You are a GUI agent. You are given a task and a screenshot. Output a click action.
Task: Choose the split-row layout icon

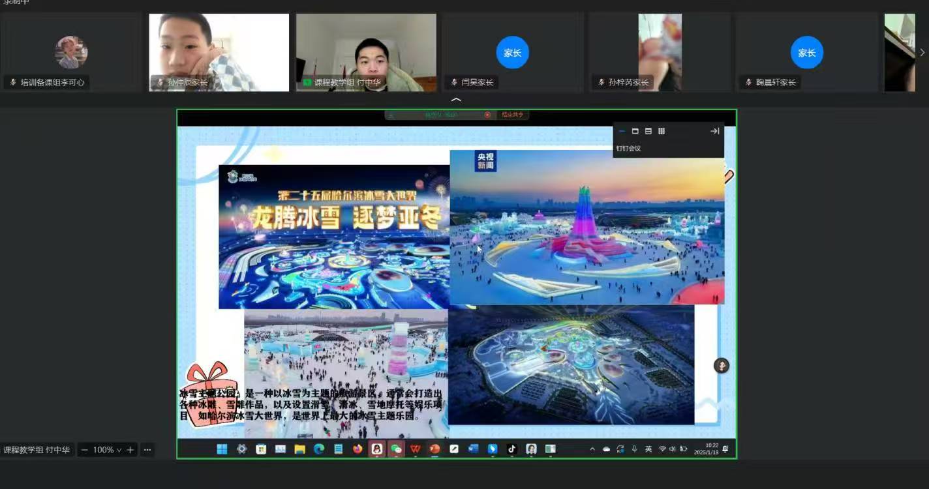pyautogui.click(x=648, y=131)
